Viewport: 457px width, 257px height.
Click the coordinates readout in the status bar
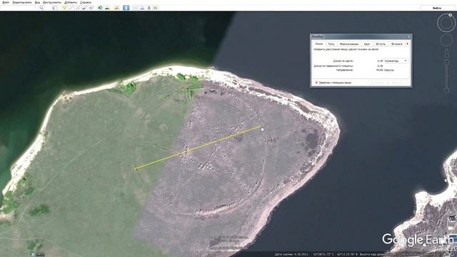(335, 254)
